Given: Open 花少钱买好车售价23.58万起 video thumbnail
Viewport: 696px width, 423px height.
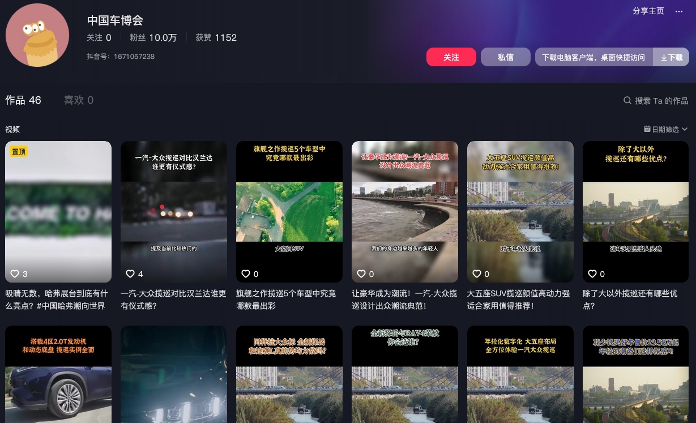Looking at the screenshot, I should (x=636, y=374).
